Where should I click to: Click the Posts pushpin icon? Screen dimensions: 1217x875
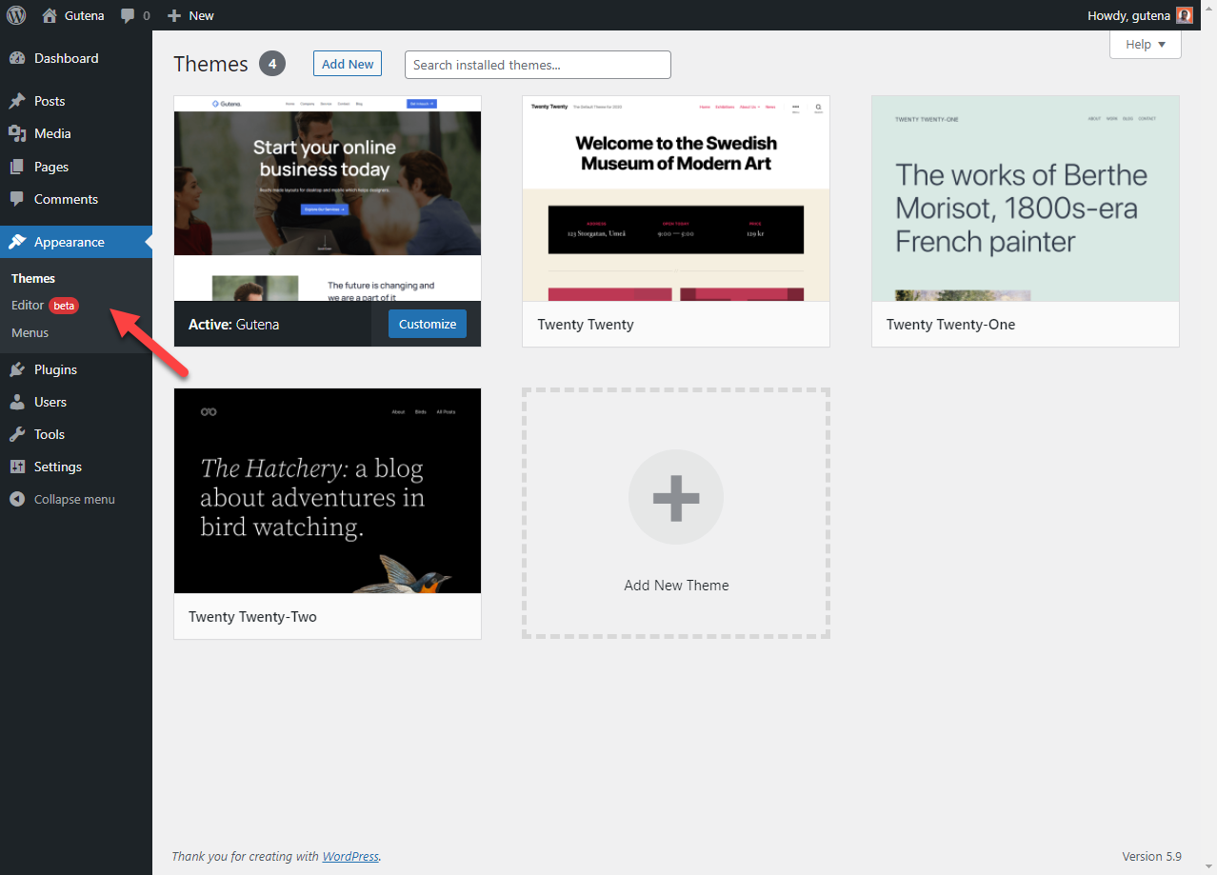pyautogui.click(x=17, y=101)
